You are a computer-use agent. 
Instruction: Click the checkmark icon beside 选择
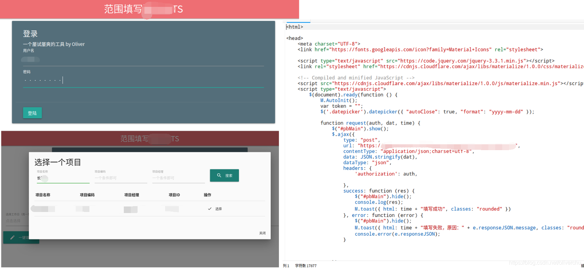210,209
